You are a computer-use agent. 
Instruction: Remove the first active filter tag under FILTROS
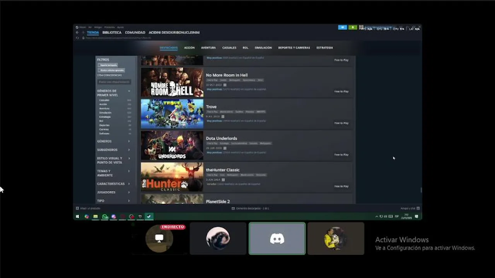click(108, 65)
